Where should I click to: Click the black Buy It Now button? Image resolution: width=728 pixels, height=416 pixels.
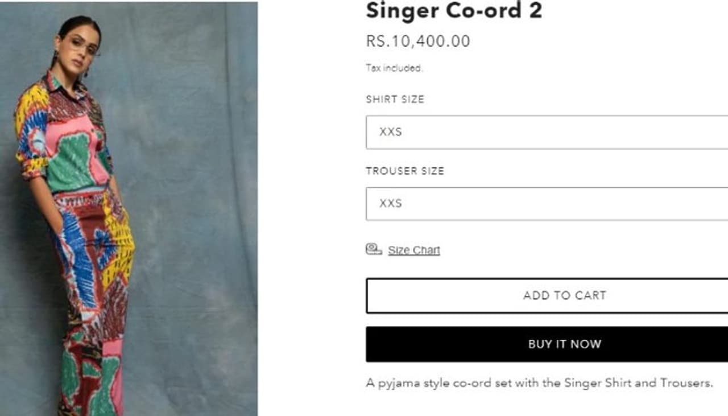click(547, 344)
